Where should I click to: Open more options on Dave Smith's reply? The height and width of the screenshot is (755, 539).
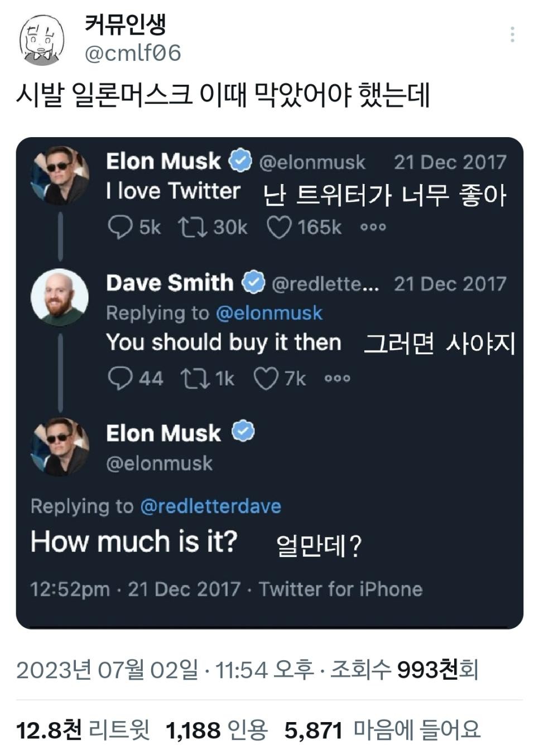(x=338, y=379)
